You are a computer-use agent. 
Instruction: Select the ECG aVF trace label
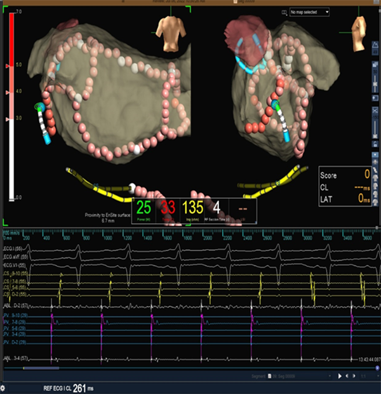[15, 257]
